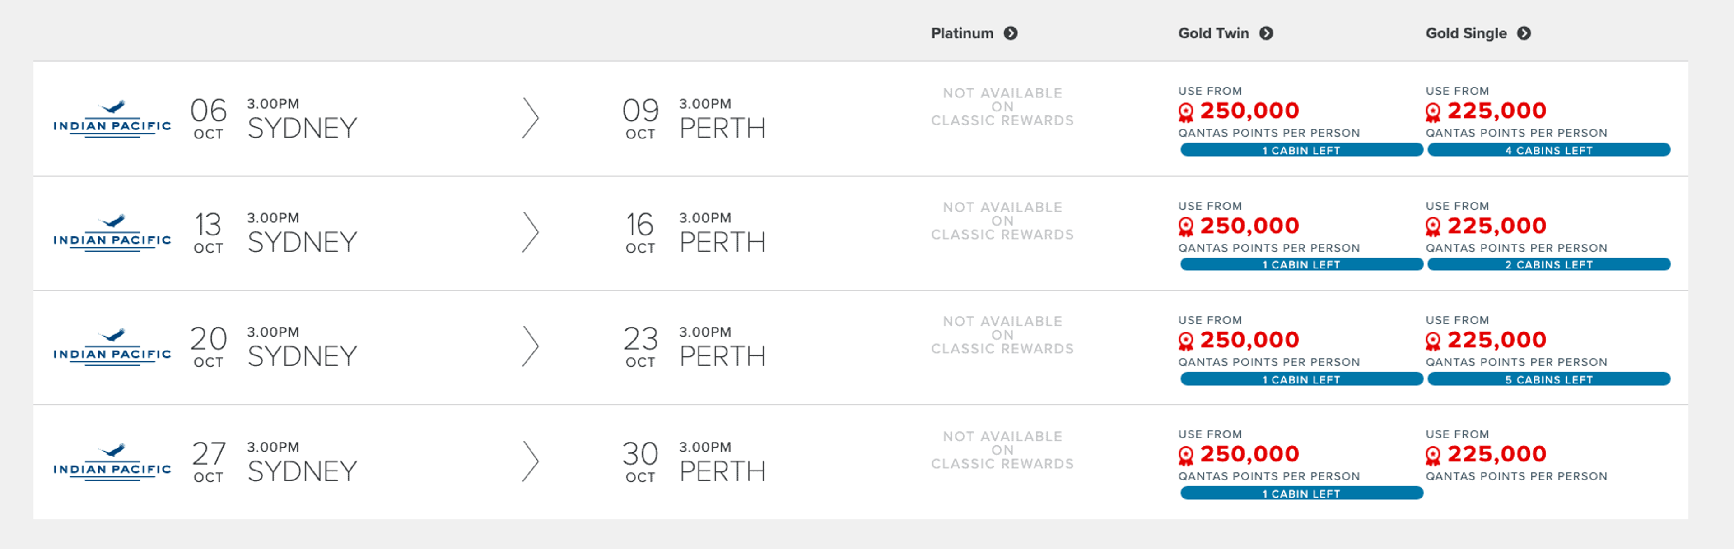Click Indian Pacific logo for 13 Oct journey

(x=112, y=234)
